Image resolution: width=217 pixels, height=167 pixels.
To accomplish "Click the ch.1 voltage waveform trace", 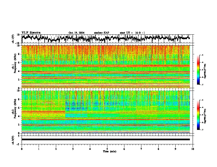I will click(106, 38).
